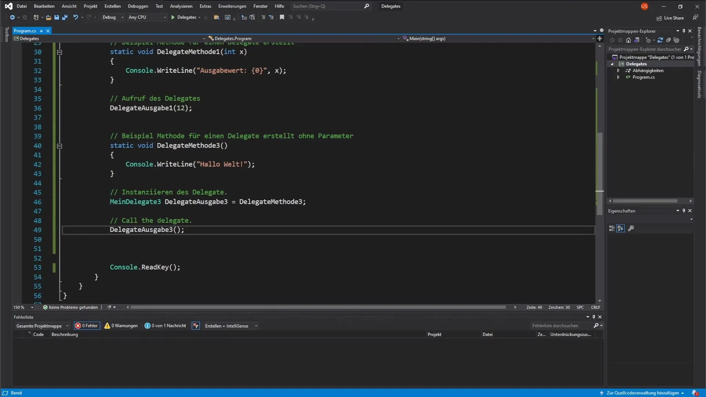Click the feedback icon beside Live Share
706x397 pixels.
695,18
